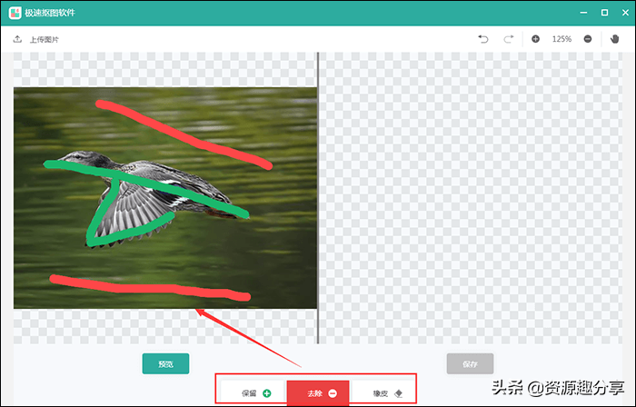
Task: Click the greyed 保存 save button
Action: tap(470, 363)
